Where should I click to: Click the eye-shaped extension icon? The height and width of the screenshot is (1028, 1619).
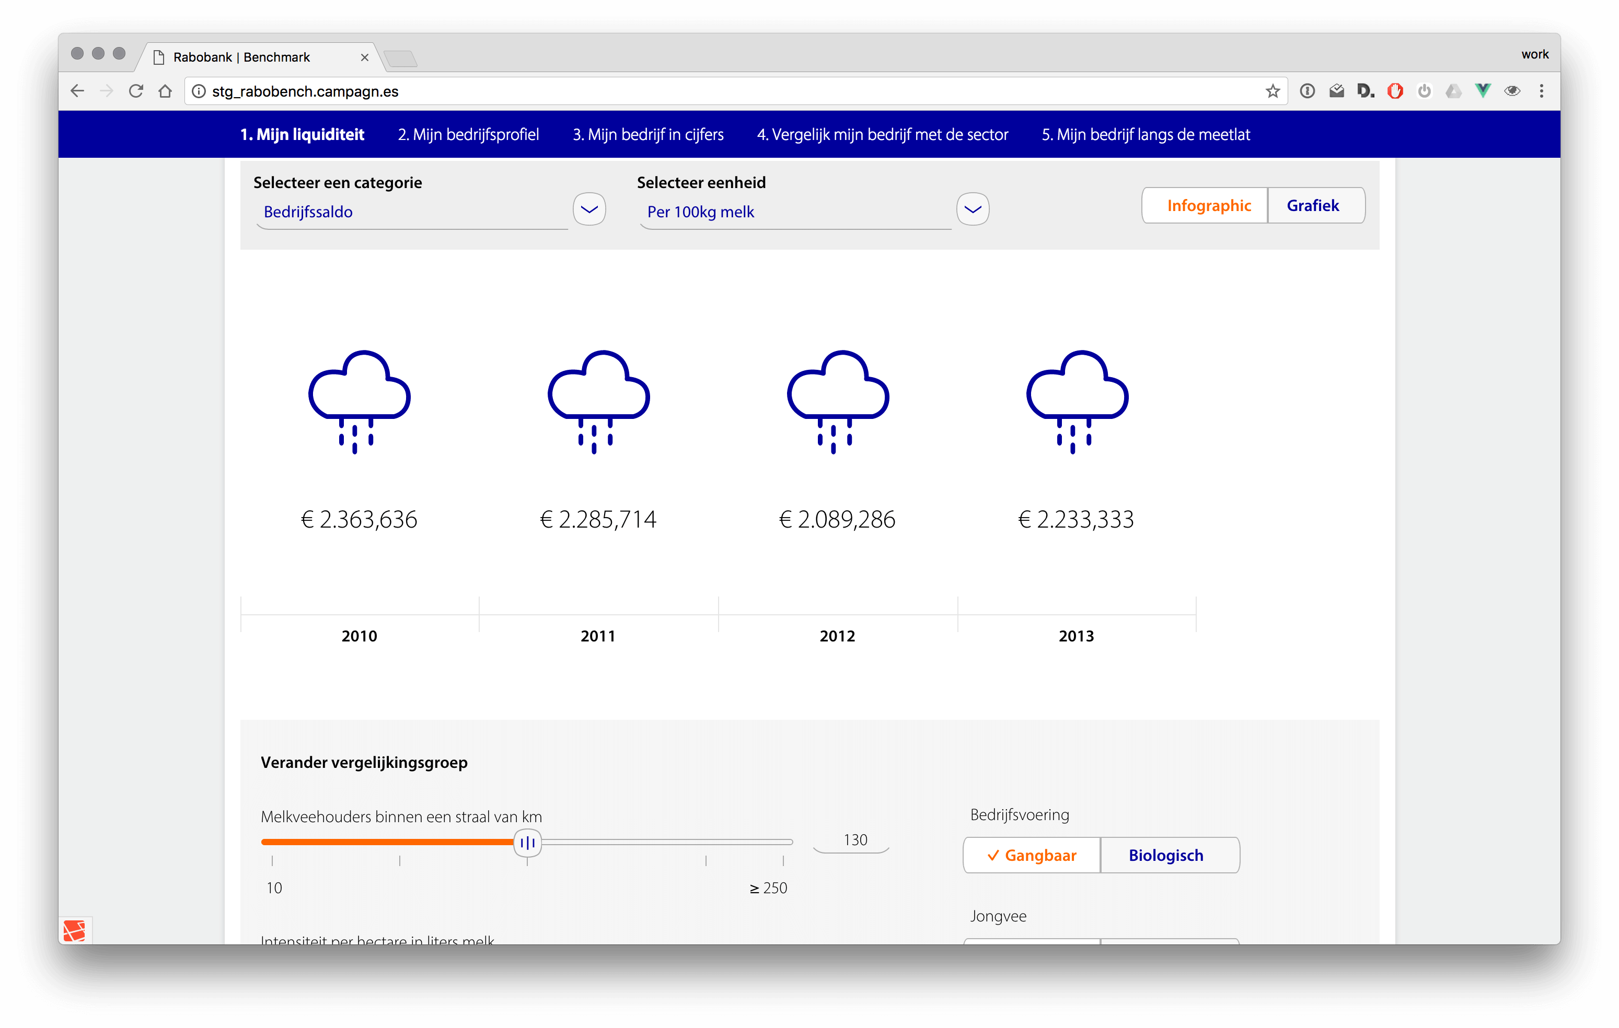coord(1512,91)
